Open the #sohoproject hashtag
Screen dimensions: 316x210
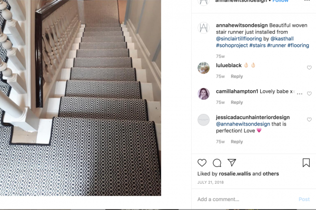[232, 46]
